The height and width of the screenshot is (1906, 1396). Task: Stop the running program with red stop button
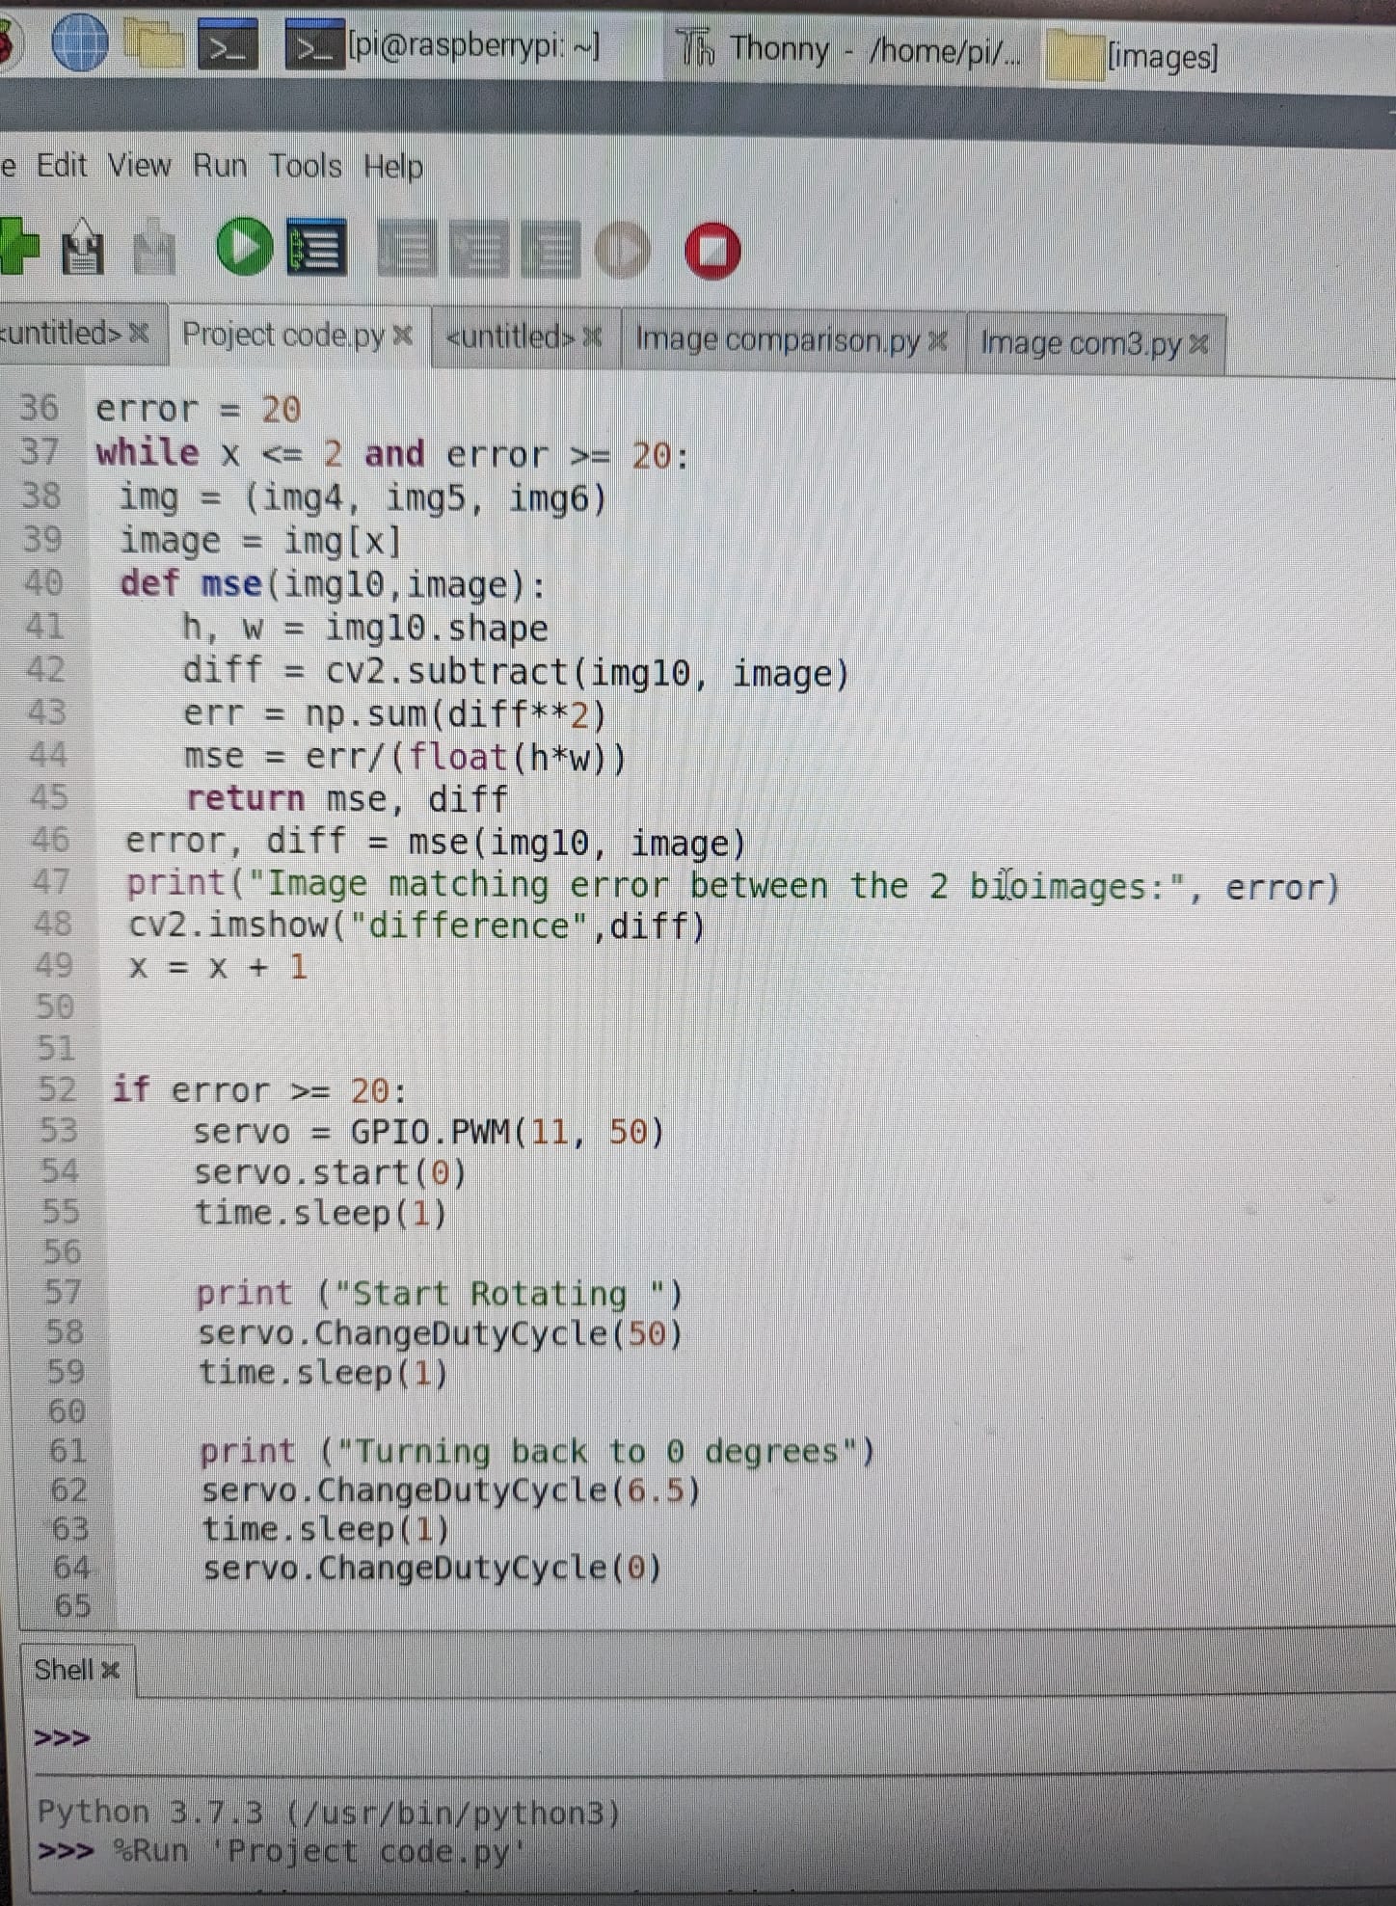[712, 251]
